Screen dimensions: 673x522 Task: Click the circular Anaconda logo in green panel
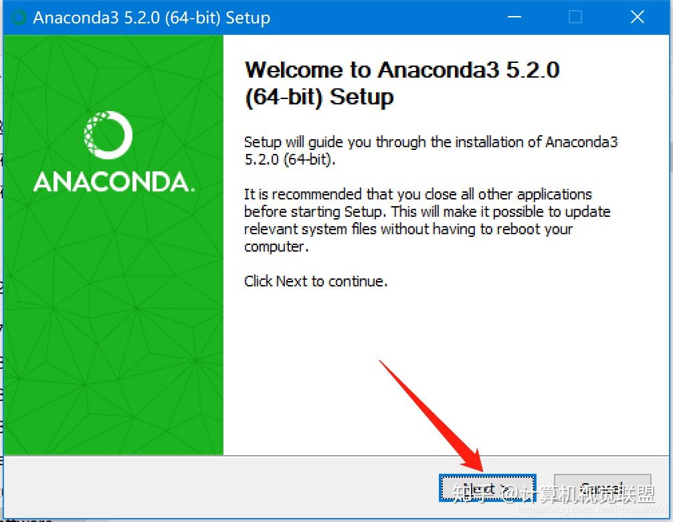click(108, 135)
